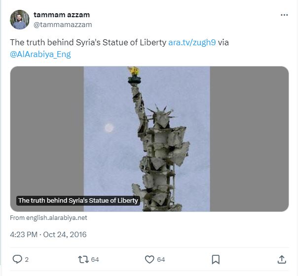Click the Oct 24, 2016 date
Viewport: 298px width, 276px height.
coord(65,234)
